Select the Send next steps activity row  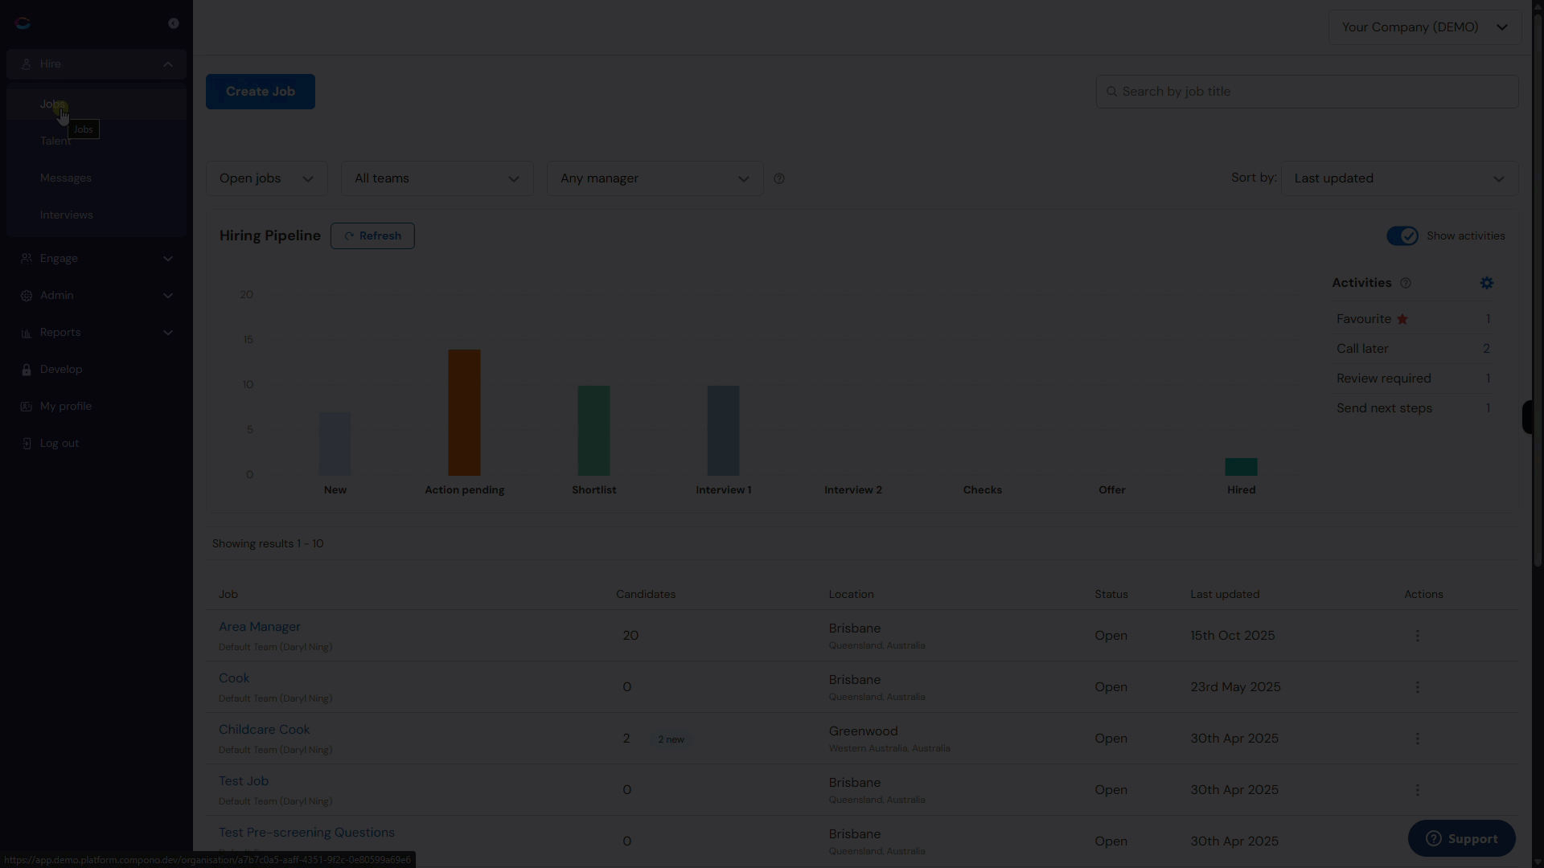pos(1413,408)
